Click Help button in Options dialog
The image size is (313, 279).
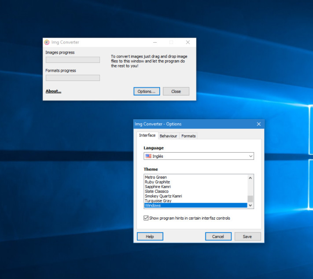pyautogui.click(x=150, y=236)
